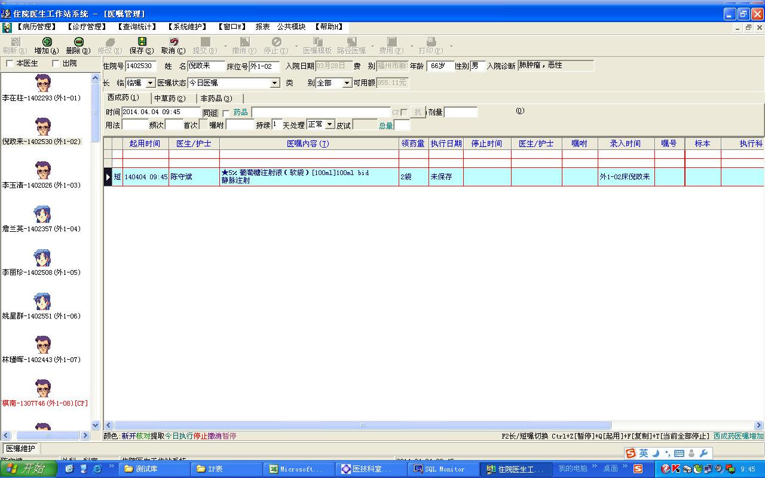
Task: Check the 同组 checkbox
Action: [x=226, y=113]
